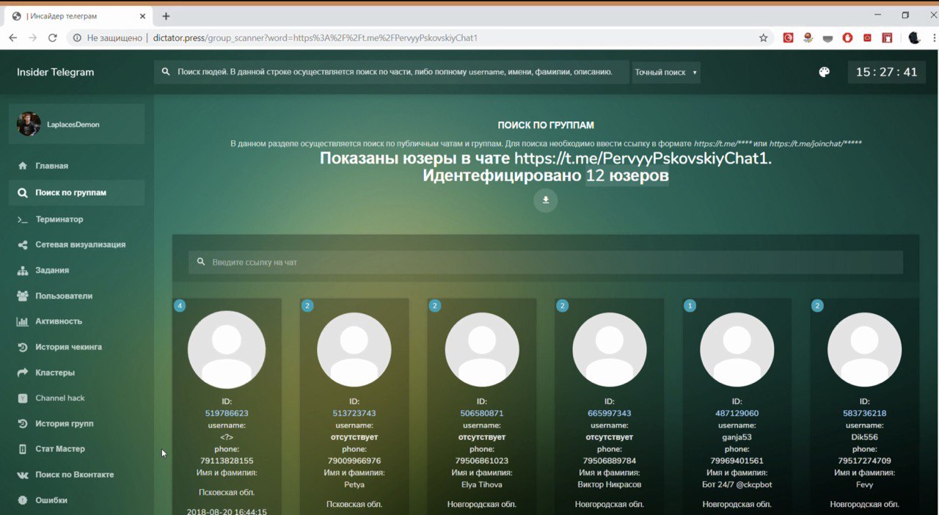
Task: Click the browser address bar URL
Action: click(x=315, y=37)
